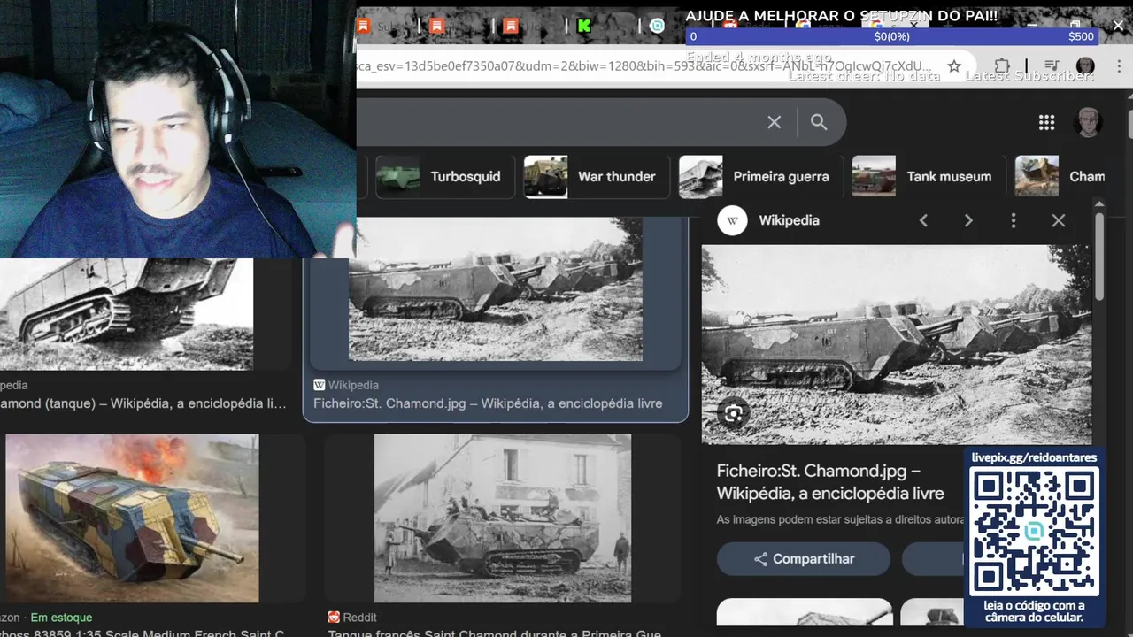Click the 'amond (tanque) – Wikipédia' result caption

143,403
